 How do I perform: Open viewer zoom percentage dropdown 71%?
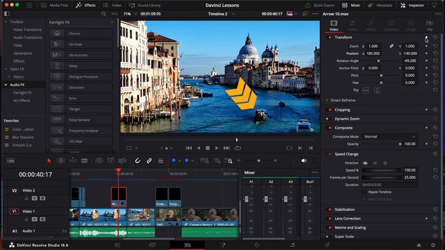point(130,14)
